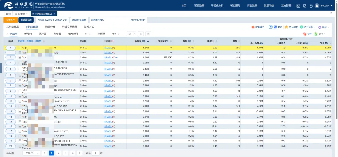Open the 20条/页 page size dropdown
This screenshot has width=338, height=157.
[x=31, y=153]
